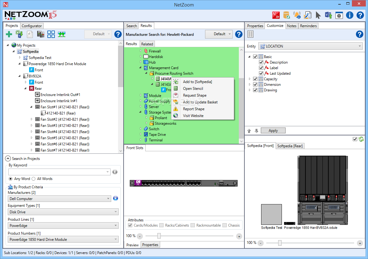Expand the Capacity node in Customize tree
The height and width of the screenshot is (259, 368).
[x=249, y=79]
